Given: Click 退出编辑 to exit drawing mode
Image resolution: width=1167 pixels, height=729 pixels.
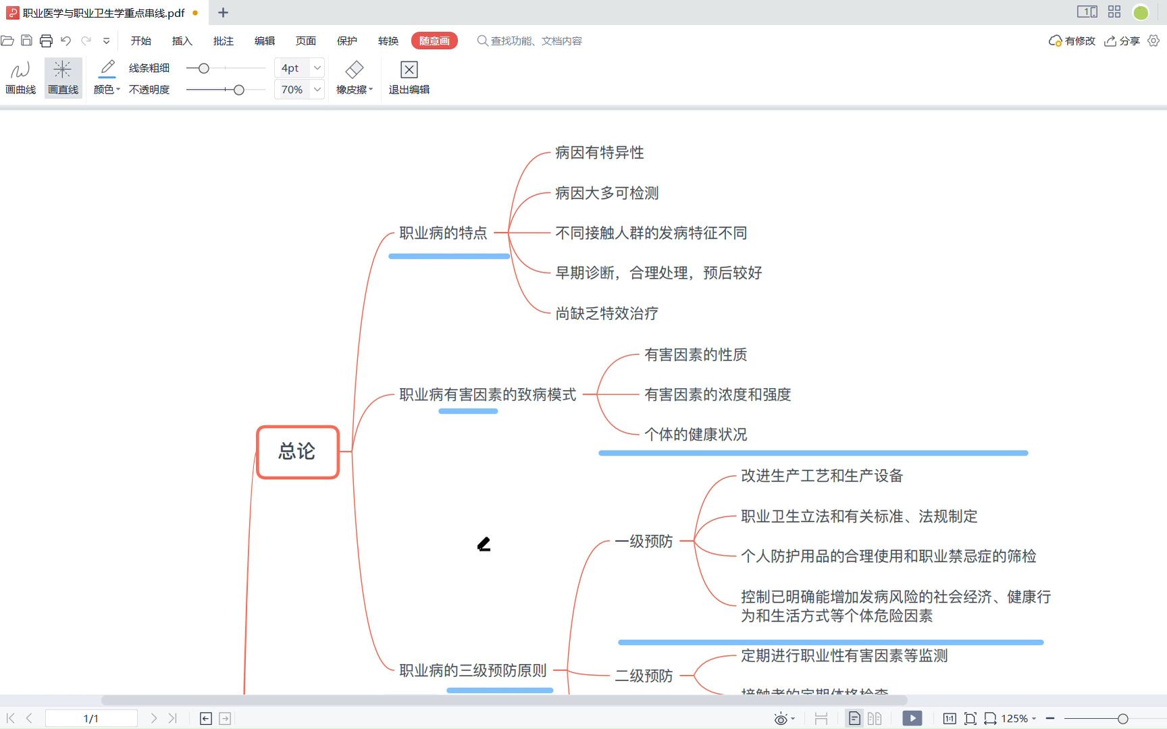Looking at the screenshot, I should click(x=409, y=78).
